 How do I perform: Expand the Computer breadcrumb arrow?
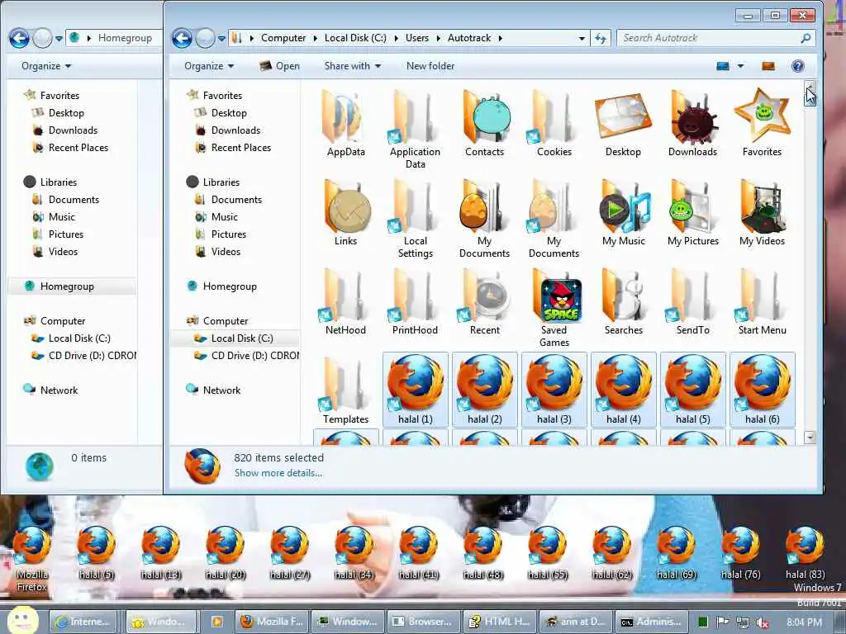[x=315, y=38]
